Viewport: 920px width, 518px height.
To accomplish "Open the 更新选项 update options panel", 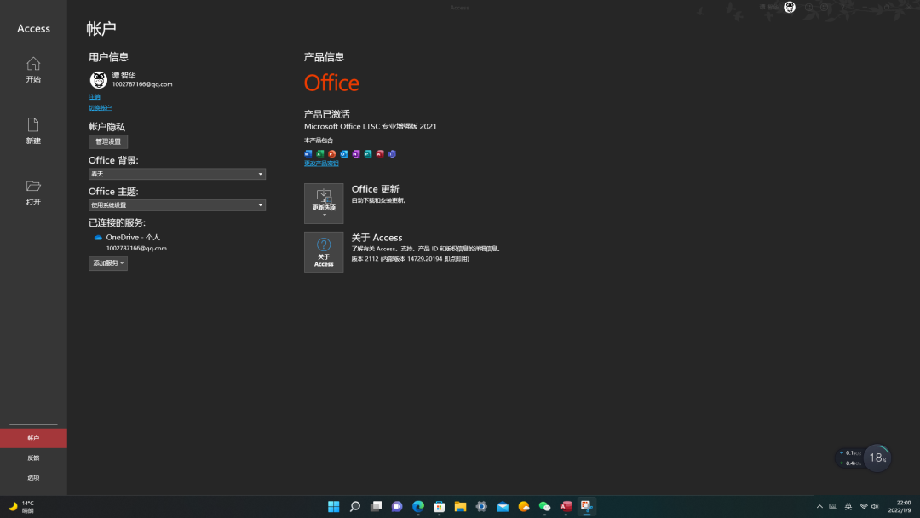I will point(324,204).
